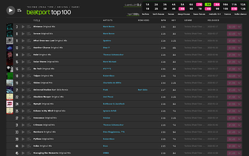This screenshot has height=156, width=249.
Task: Toggle the 8A Camelot key filter
Action: click(208, 4)
